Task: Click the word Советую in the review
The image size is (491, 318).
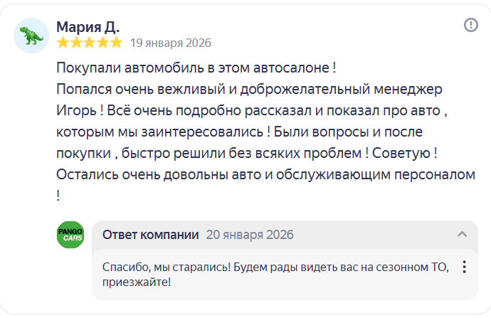Action: [x=401, y=153]
